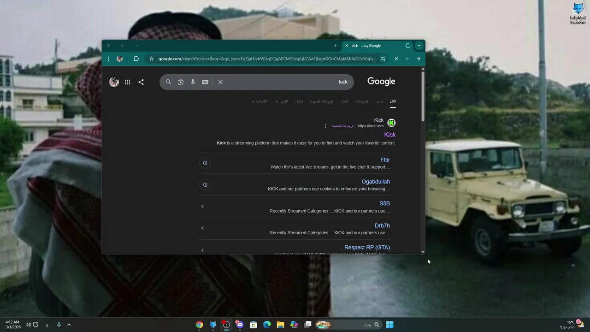Open File Explorer from the taskbar
Image resolution: width=590 pixels, height=332 pixels.
tap(280, 325)
